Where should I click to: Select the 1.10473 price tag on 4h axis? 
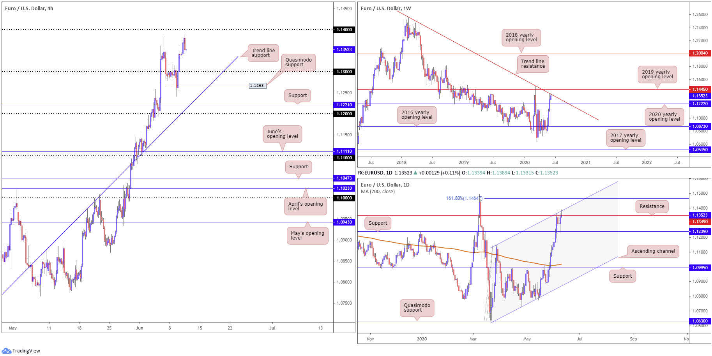coord(344,178)
